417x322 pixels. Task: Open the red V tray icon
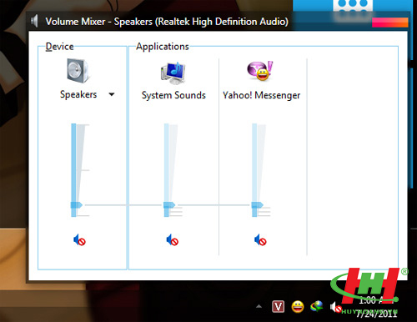point(278,307)
